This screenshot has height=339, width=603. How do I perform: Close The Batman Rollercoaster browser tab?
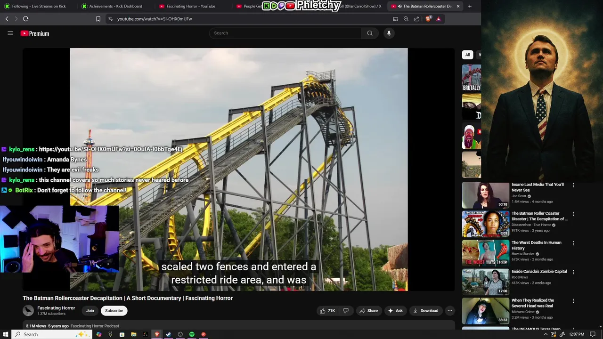point(458,6)
